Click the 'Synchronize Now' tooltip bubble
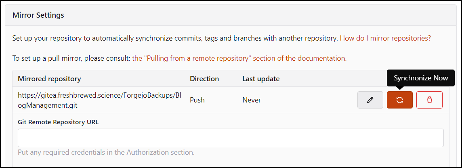The height and width of the screenshot is (168, 462). tap(421, 78)
